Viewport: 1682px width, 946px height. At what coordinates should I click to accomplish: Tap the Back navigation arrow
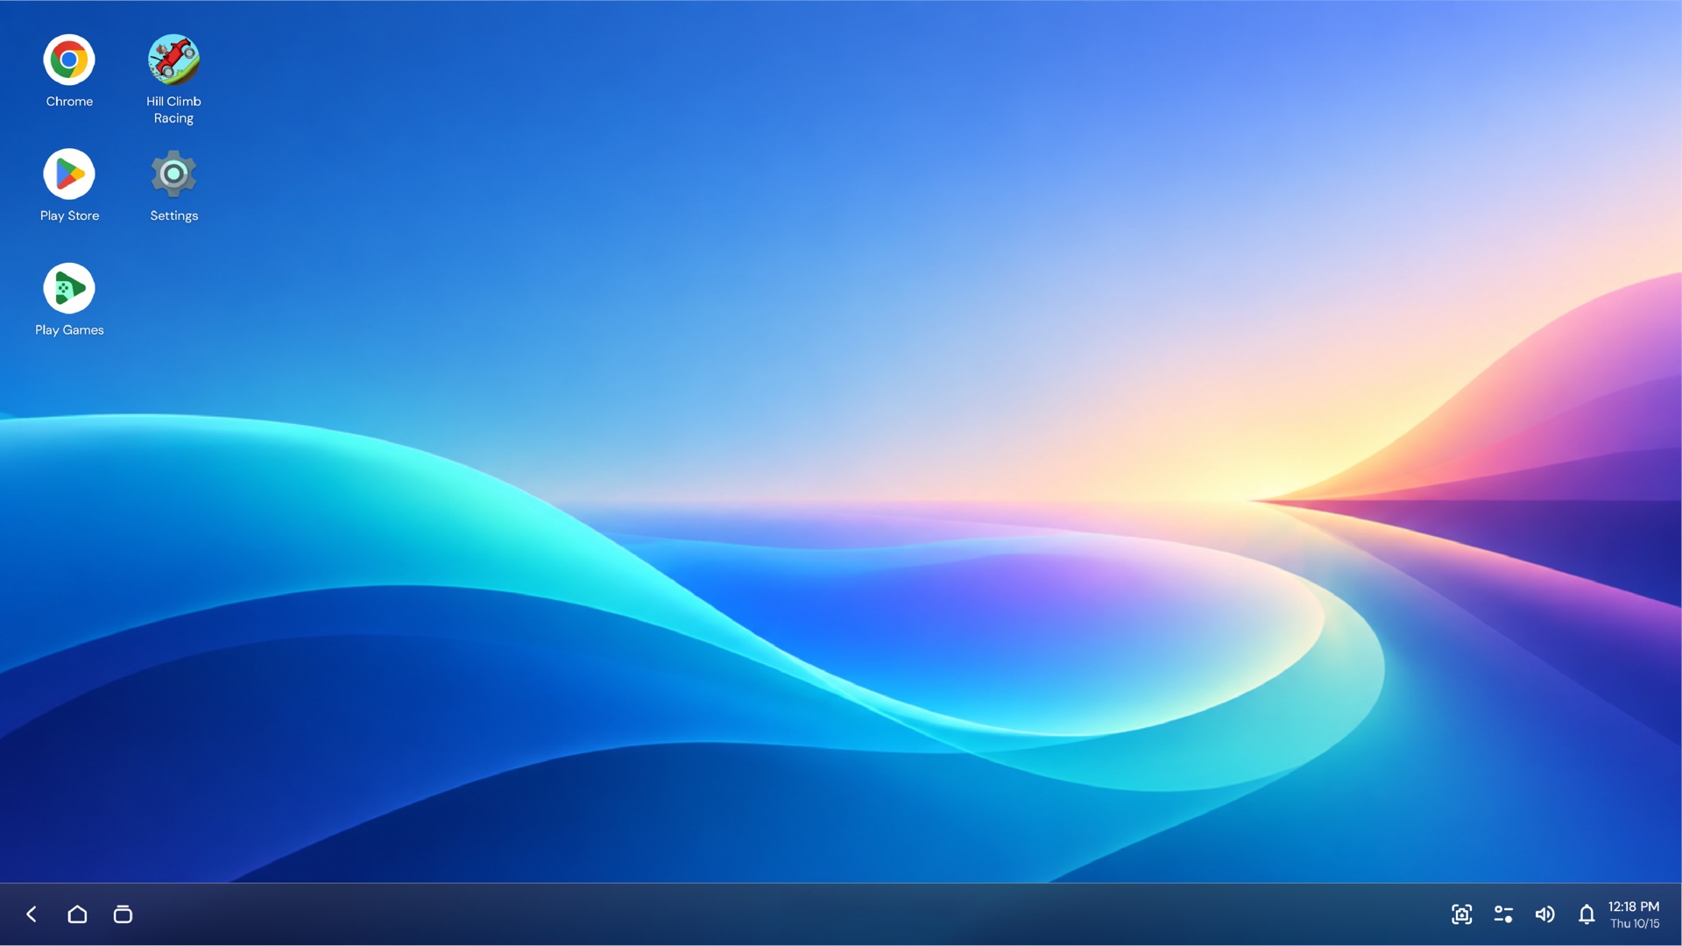32,914
